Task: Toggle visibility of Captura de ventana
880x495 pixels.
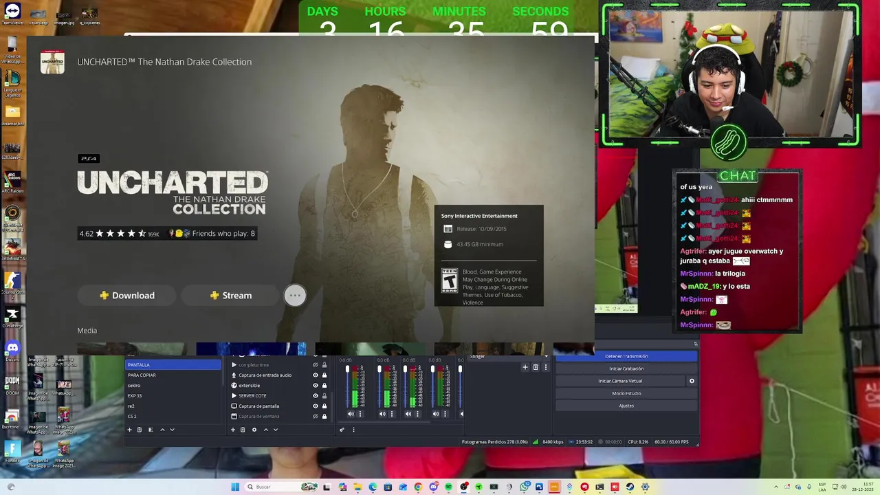Action: point(316,416)
